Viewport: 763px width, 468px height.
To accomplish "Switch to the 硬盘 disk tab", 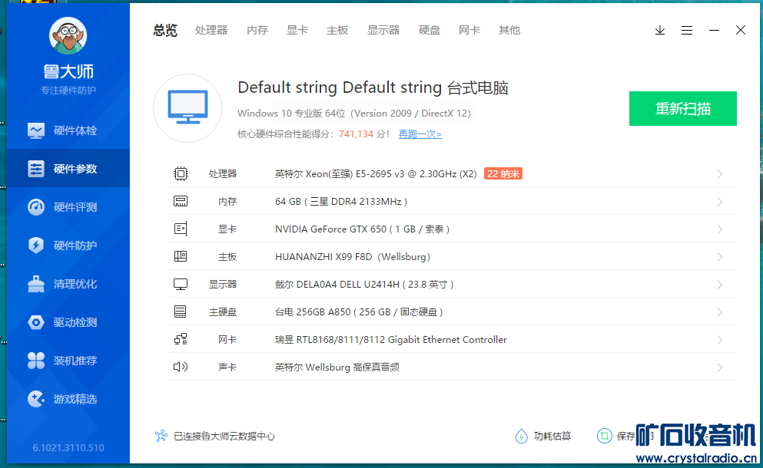I will (430, 31).
